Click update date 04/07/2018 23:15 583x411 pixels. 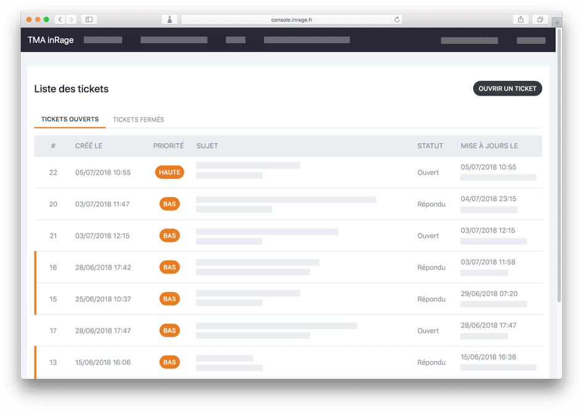click(489, 199)
